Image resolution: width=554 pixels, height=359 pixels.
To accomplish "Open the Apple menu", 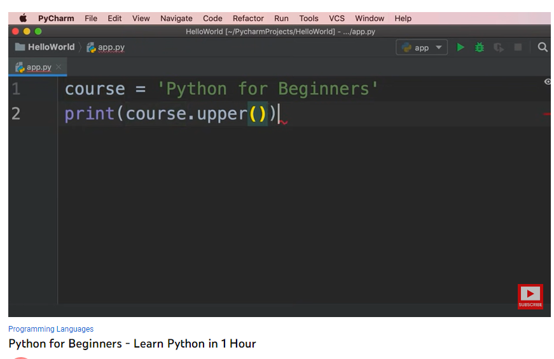I will pyautogui.click(x=23, y=18).
